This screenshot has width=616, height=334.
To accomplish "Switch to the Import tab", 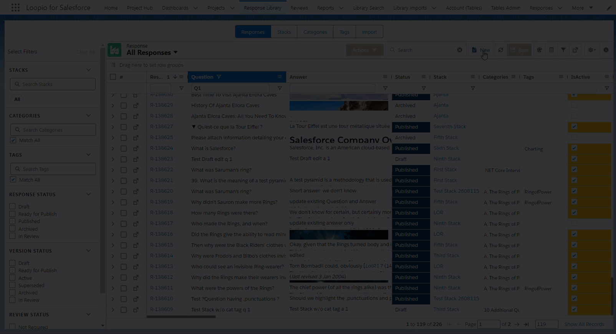I will pyautogui.click(x=369, y=32).
